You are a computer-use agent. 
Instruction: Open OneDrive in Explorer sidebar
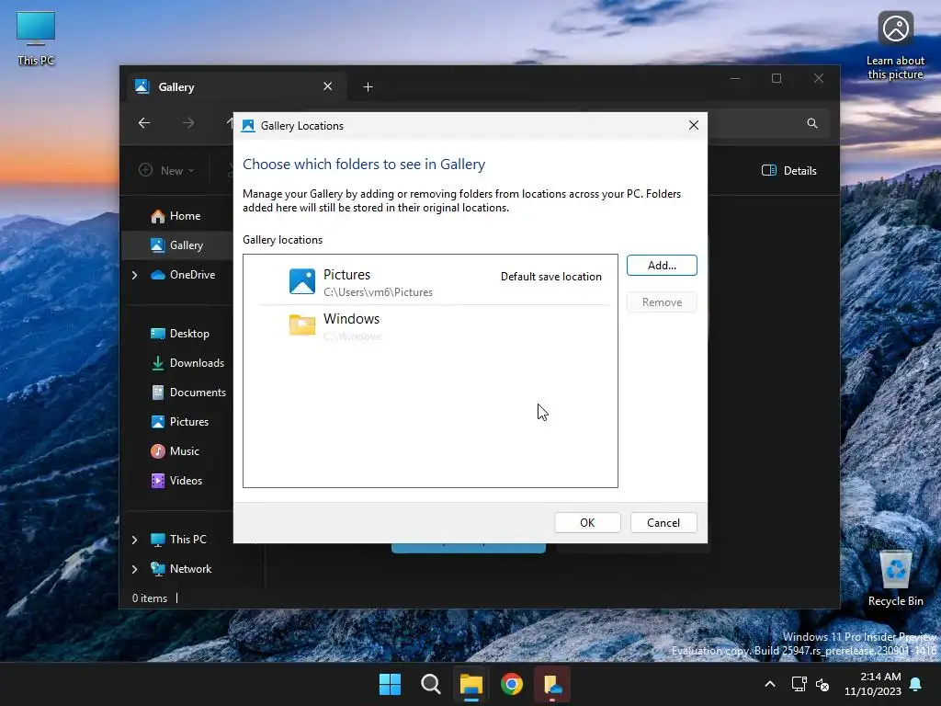[183, 275]
